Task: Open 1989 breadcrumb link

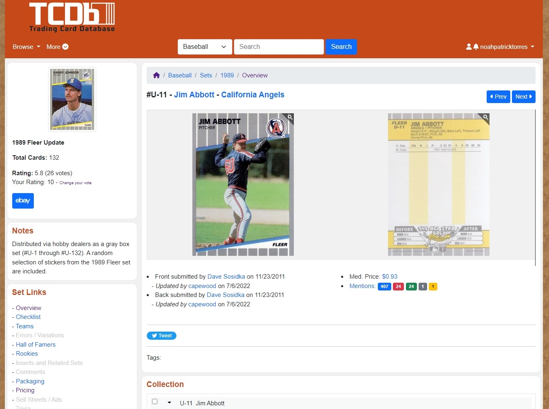Action: point(227,75)
